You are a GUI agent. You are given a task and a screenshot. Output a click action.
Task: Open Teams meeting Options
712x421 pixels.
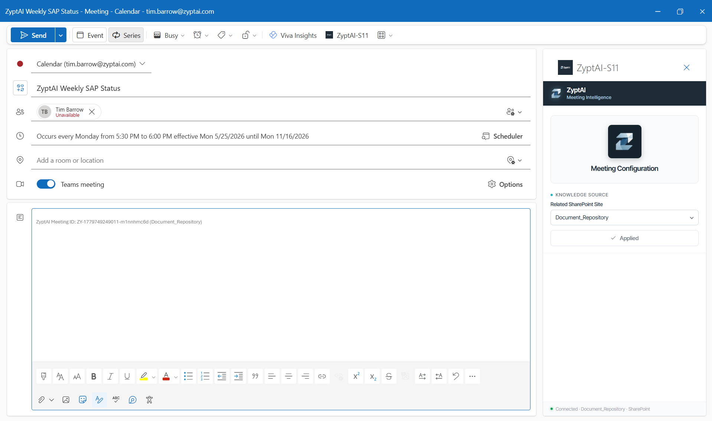505,185
